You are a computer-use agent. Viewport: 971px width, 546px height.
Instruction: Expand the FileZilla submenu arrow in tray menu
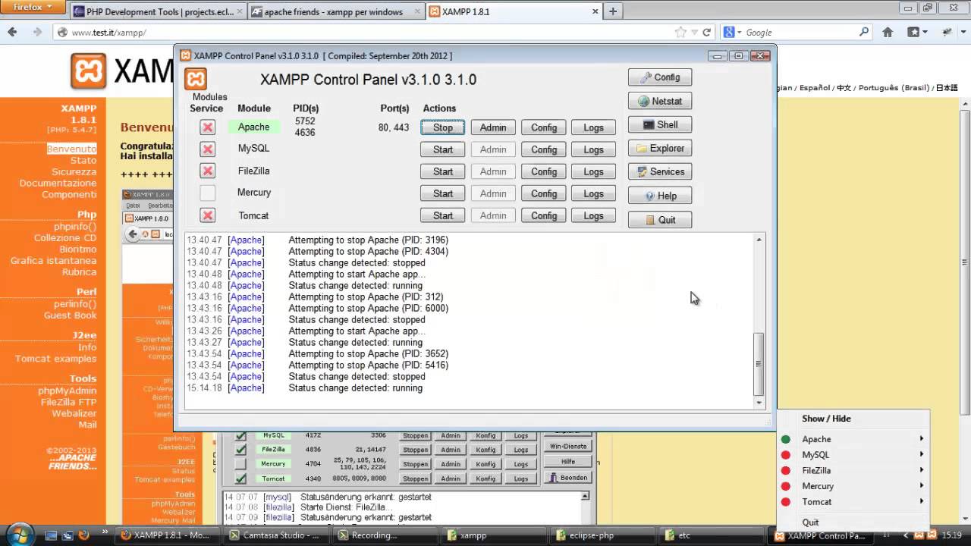coord(922,471)
